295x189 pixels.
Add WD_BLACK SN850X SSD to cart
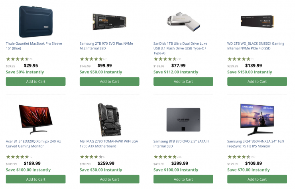pos(257,81)
